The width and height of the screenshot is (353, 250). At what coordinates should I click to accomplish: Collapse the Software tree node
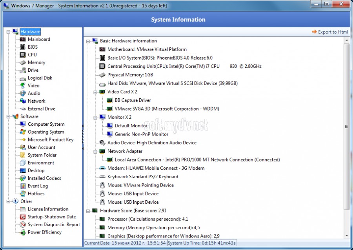coord(8,116)
